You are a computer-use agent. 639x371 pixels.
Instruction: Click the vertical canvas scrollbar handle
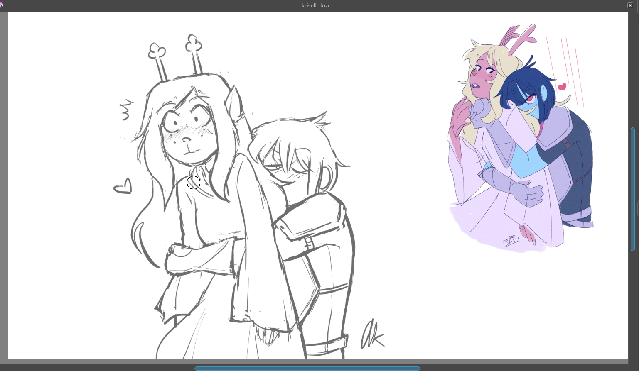coord(632,189)
